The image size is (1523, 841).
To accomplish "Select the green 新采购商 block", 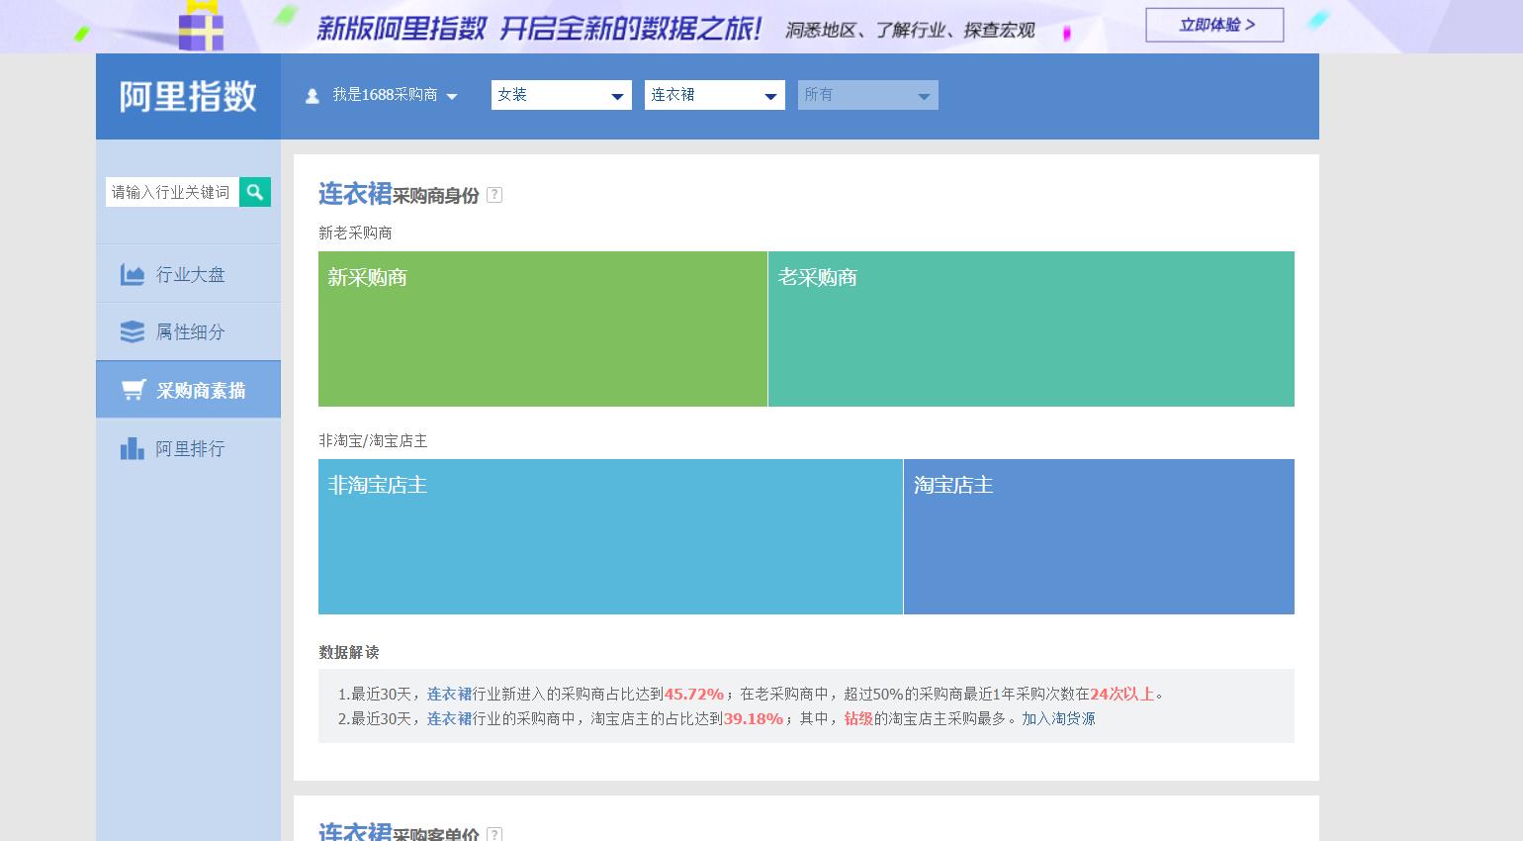I will pyautogui.click(x=542, y=328).
